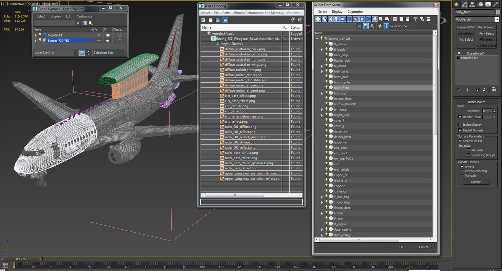This screenshot has width=502, height=271.
Task: Toggle Isoline Display checkbox
Action: coord(460,125)
